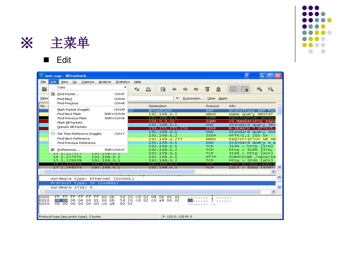The height and width of the screenshot is (254, 339).
Task: Click the highlighted Edit menu
Action: point(53,82)
